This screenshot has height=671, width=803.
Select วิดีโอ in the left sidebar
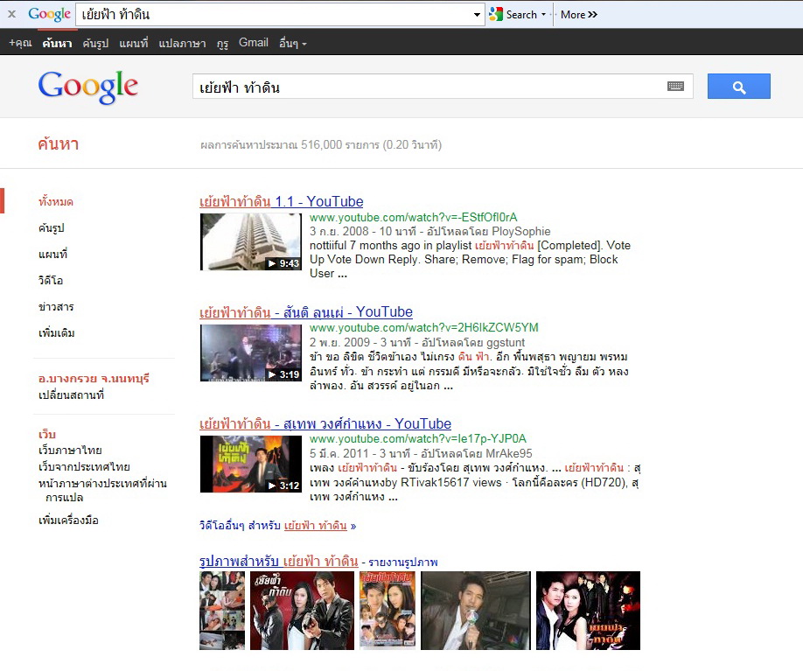pos(51,281)
